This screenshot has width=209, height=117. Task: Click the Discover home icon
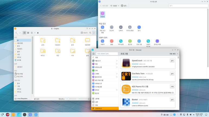click(93, 54)
